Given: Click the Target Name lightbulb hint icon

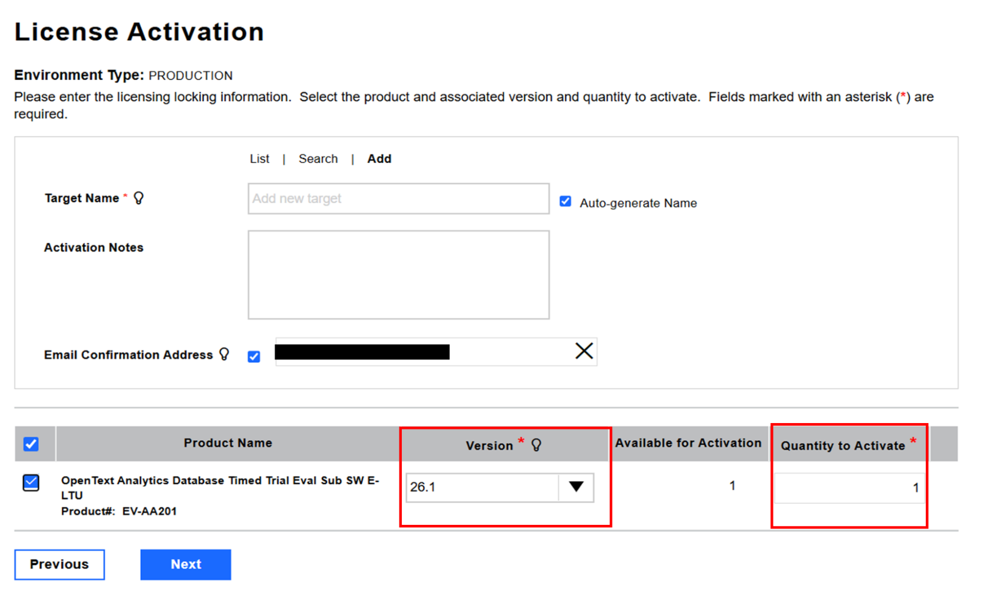Looking at the screenshot, I should [139, 198].
